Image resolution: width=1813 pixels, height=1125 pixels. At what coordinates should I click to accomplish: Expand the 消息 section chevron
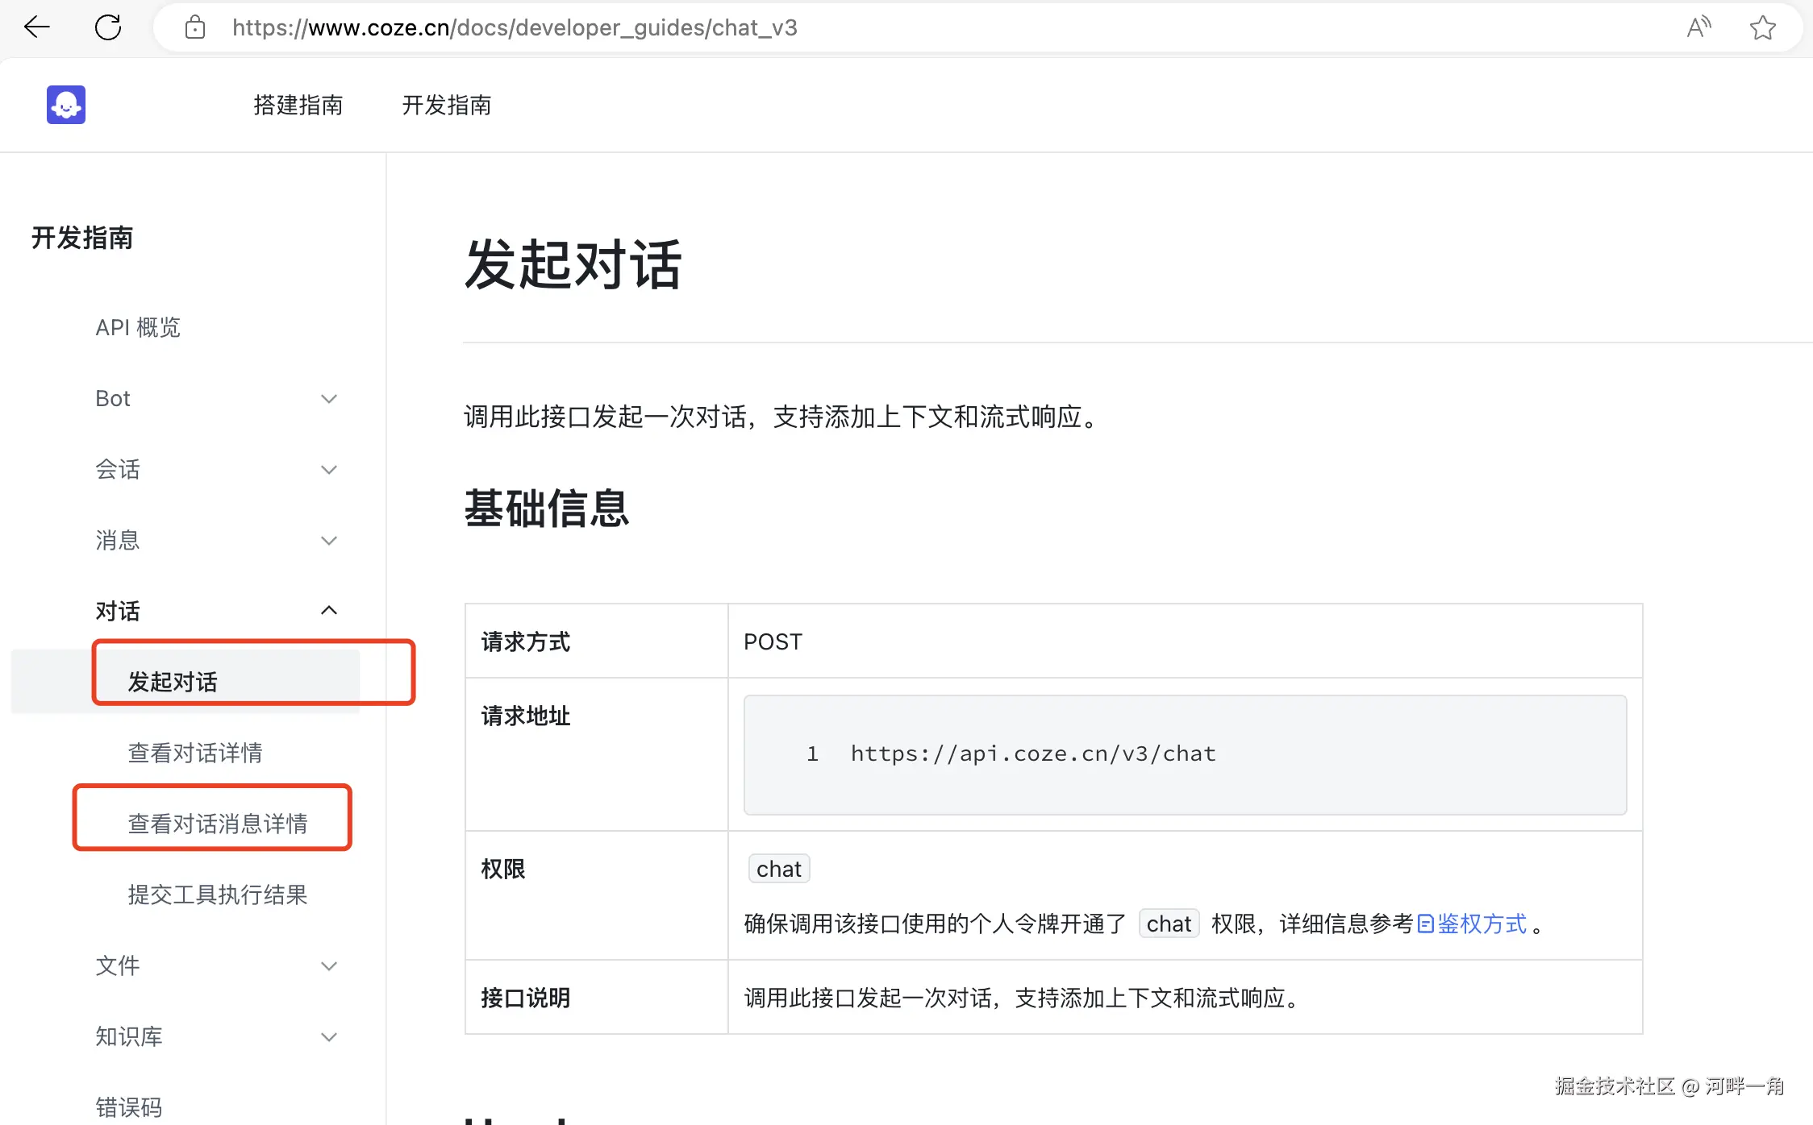[x=328, y=541]
